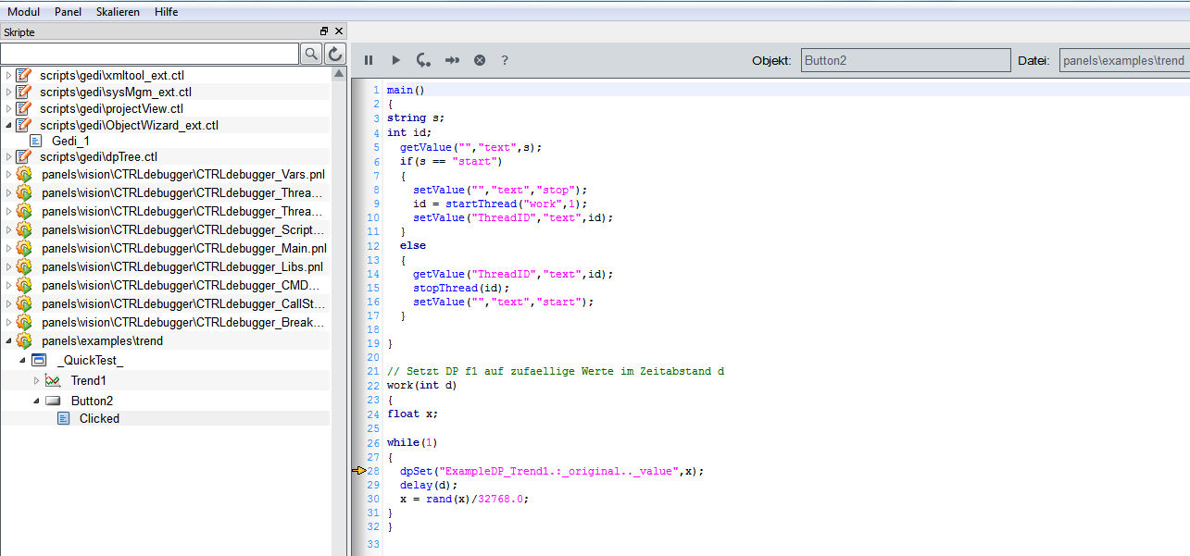Click the Button2 object icon
The width and height of the screenshot is (1190, 556).
pos(53,401)
